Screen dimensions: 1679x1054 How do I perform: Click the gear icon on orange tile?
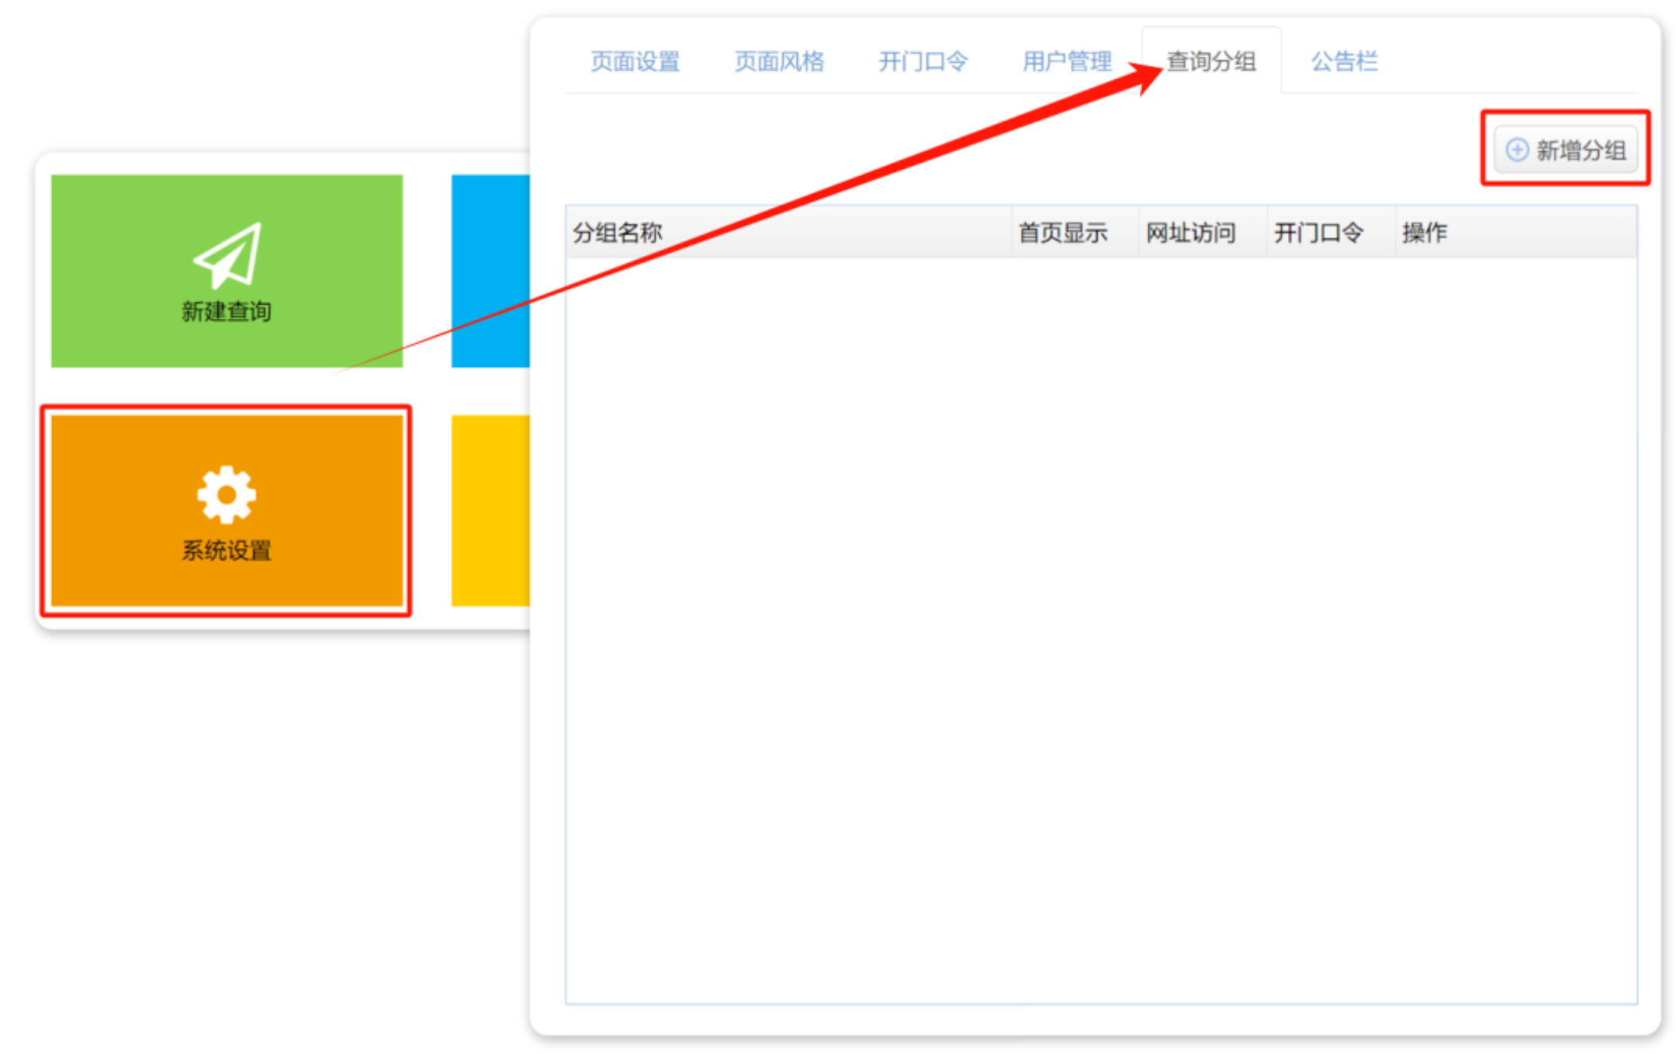click(x=226, y=495)
